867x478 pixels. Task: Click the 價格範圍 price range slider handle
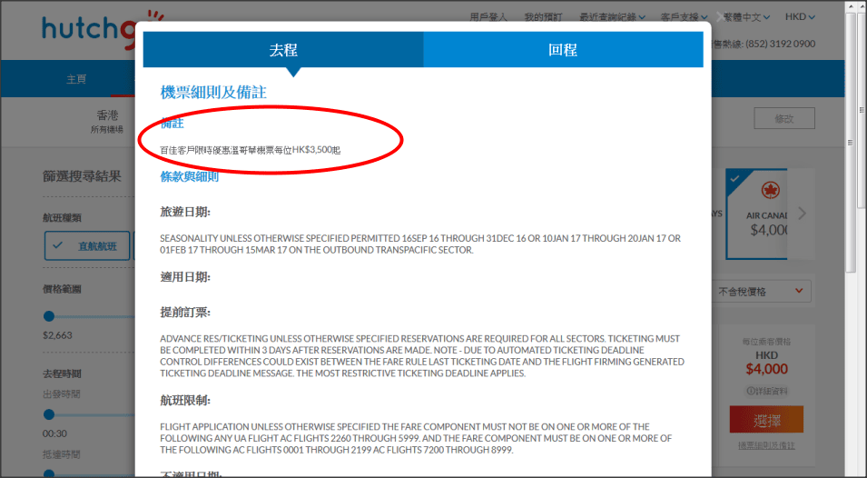[x=49, y=316]
